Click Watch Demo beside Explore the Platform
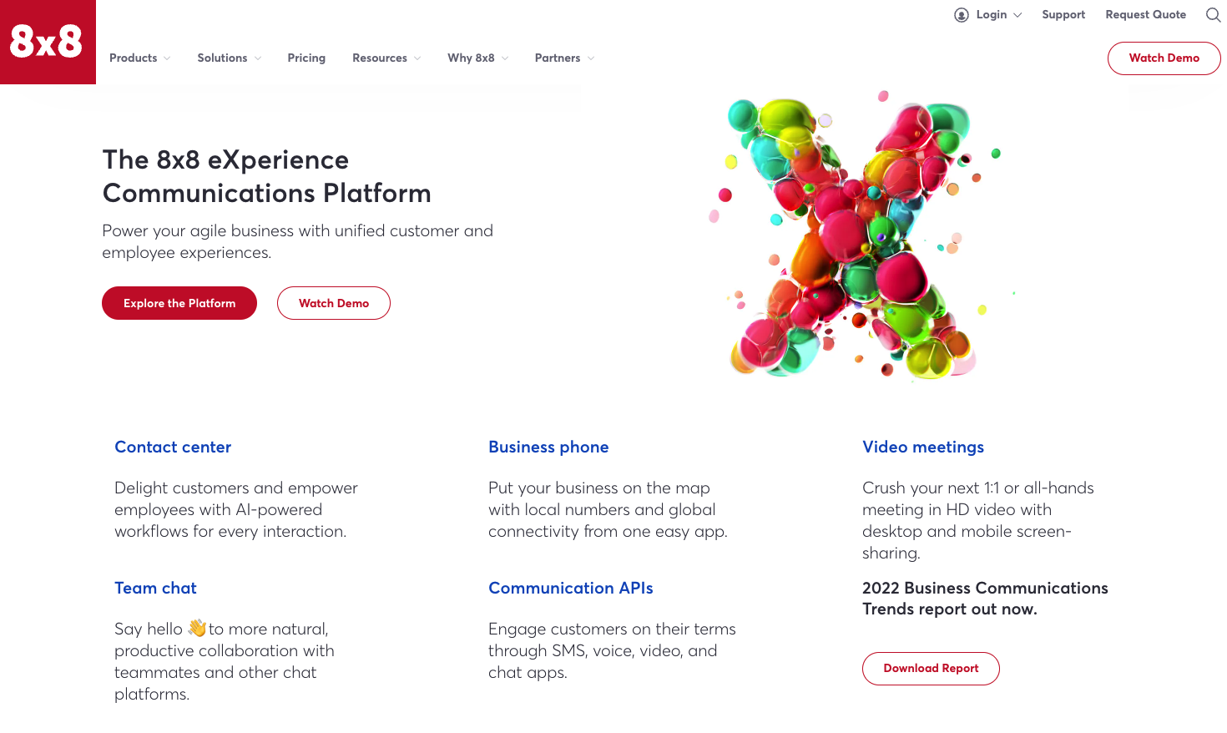 pyautogui.click(x=334, y=303)
